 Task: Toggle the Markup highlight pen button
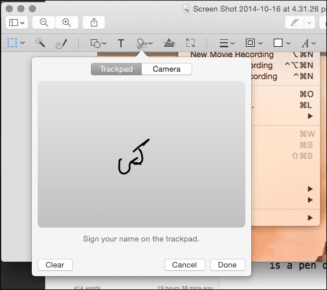[x=295, y=23]
